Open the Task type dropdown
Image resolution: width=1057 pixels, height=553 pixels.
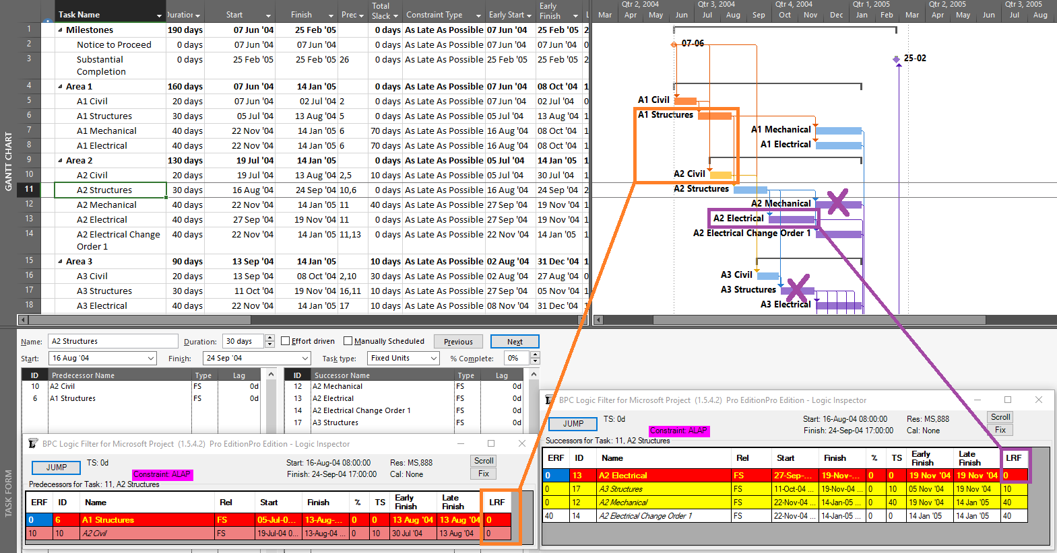pyautogui.click(x=433, y=359)
